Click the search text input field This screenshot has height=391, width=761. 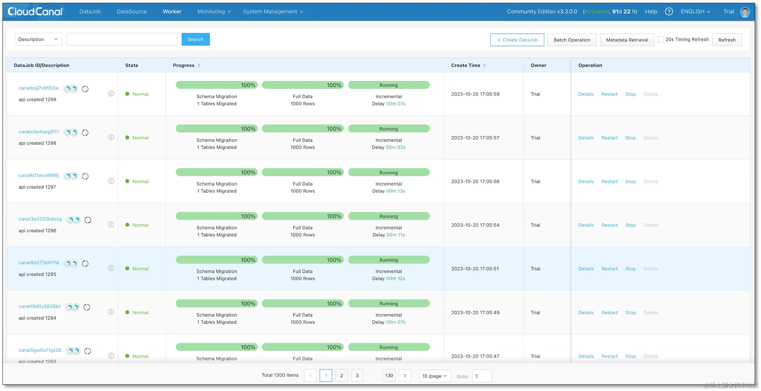click(122, 39)
